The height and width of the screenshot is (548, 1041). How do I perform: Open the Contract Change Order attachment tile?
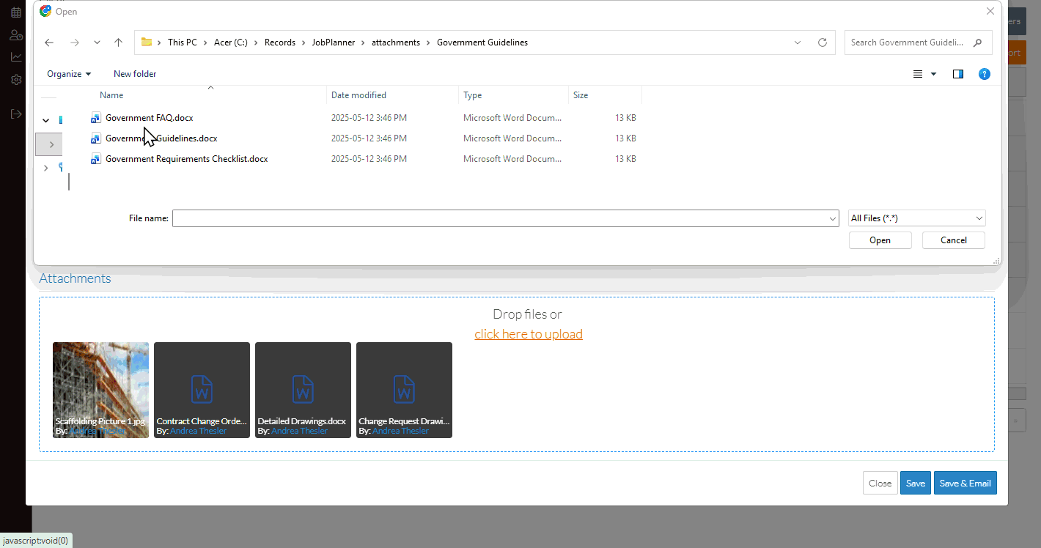(202, 390)
